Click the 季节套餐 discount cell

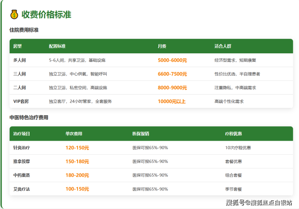pos(233,189)
